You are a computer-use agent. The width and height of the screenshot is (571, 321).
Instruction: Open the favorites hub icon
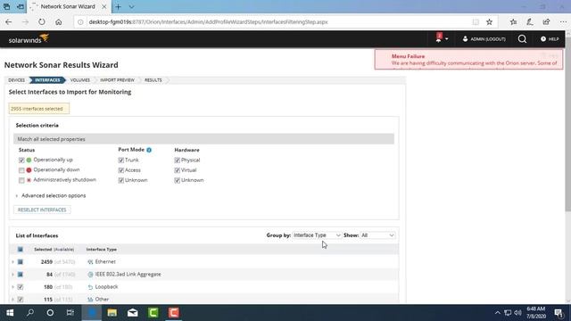(x=513, y=21)
